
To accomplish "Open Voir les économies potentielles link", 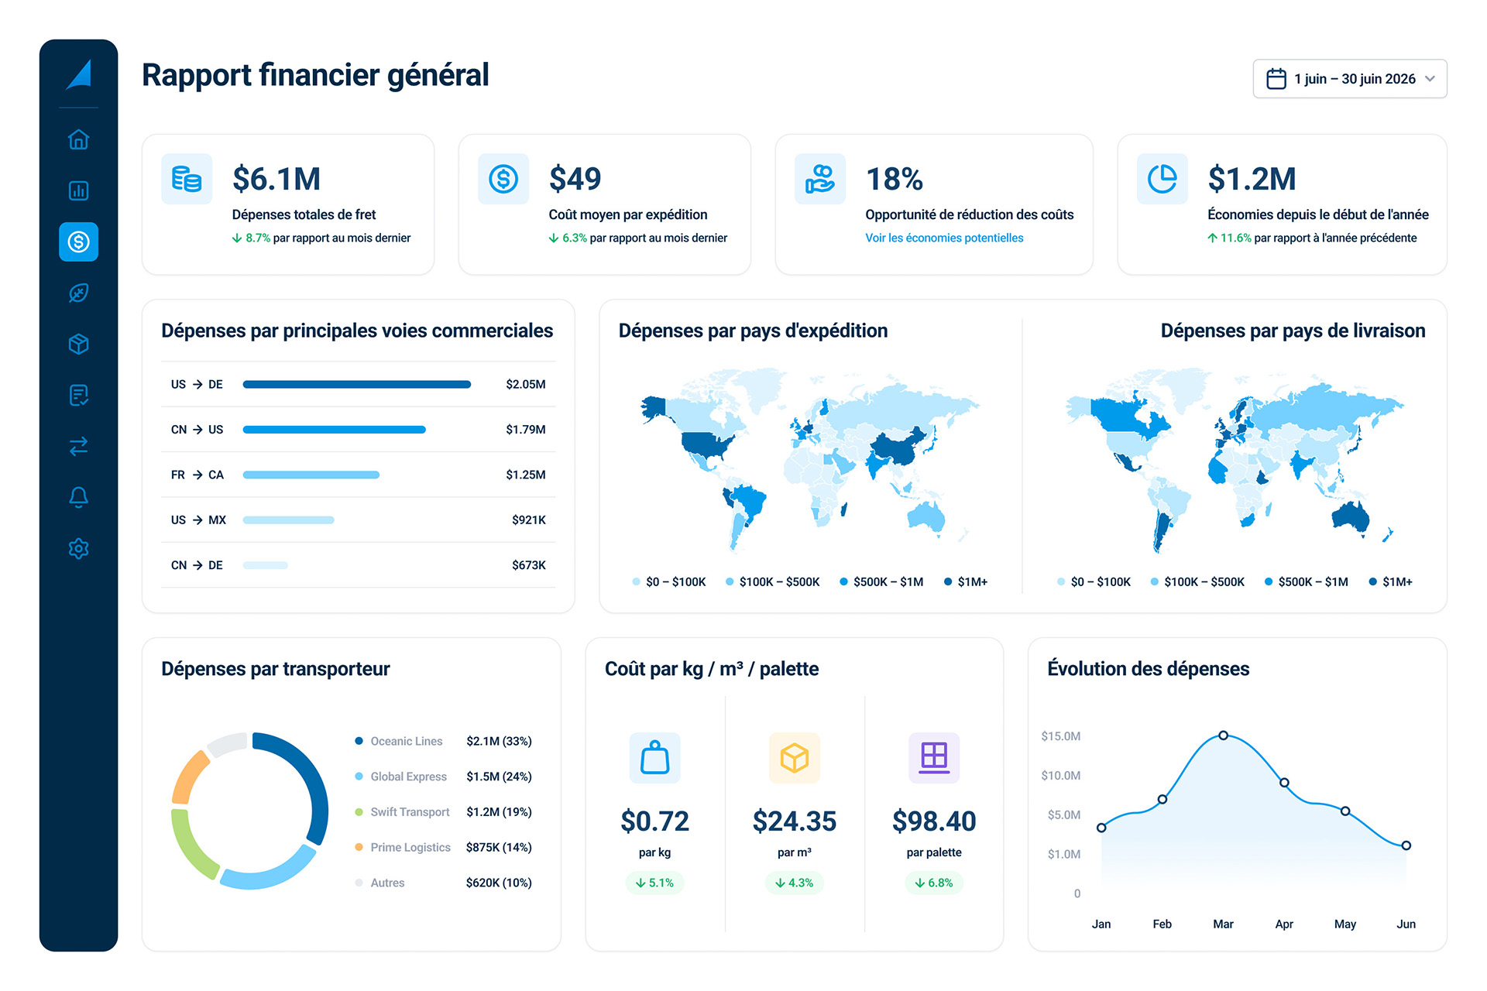I will [x=944, y=238].
